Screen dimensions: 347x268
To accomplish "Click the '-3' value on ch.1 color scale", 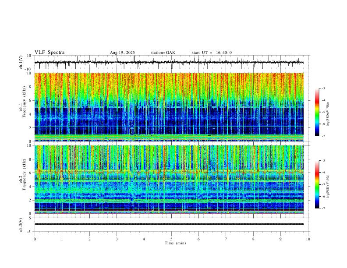I will click(323, 88).
